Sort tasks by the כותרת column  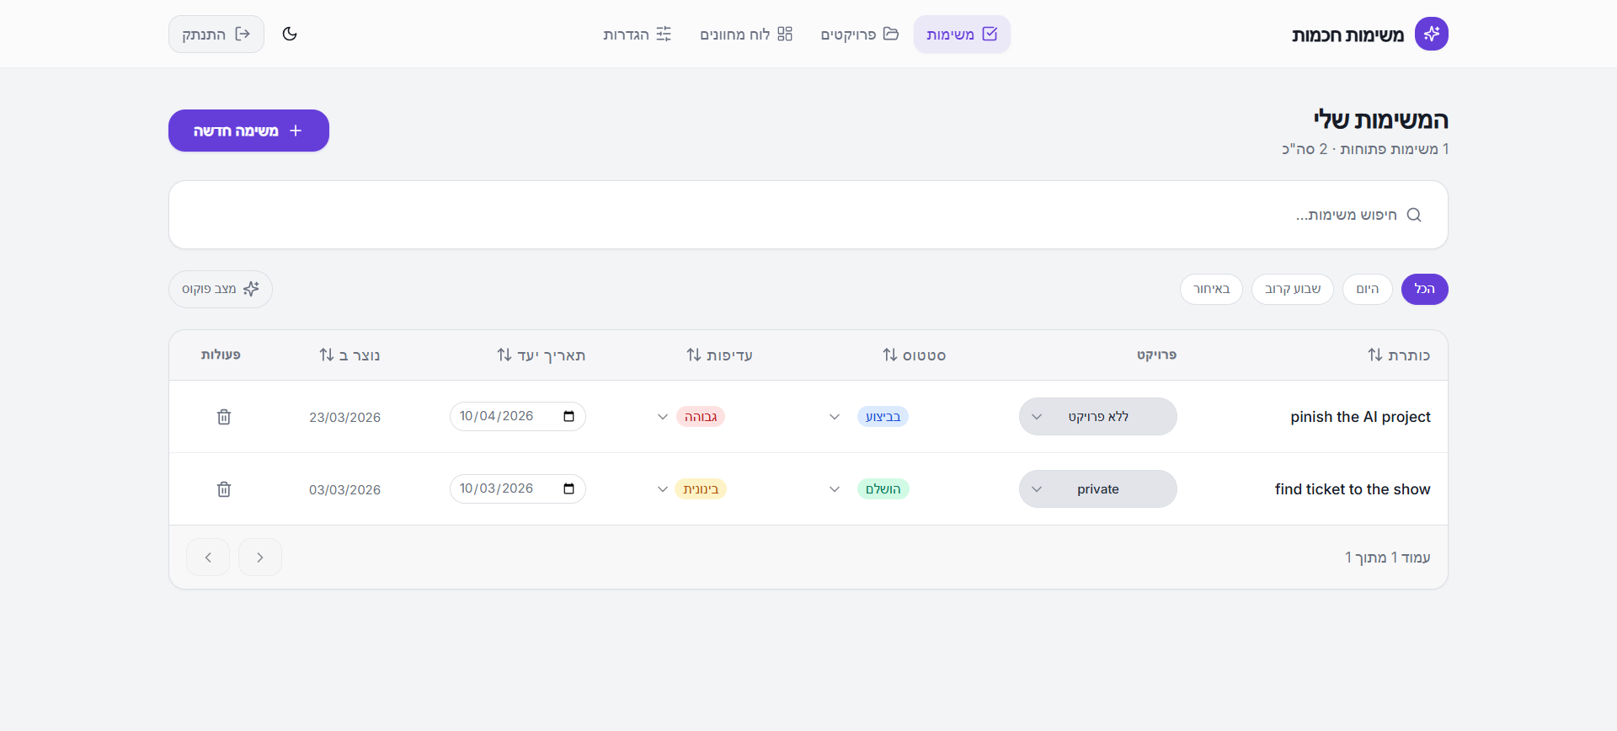coord(1398,355)
